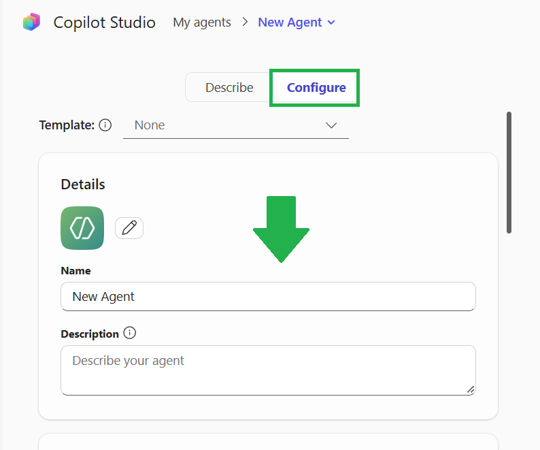Click the breadcrumb chevron separator
Image resolution: width=540 pixels, height=450 pixels.
(x=245, y=22)
